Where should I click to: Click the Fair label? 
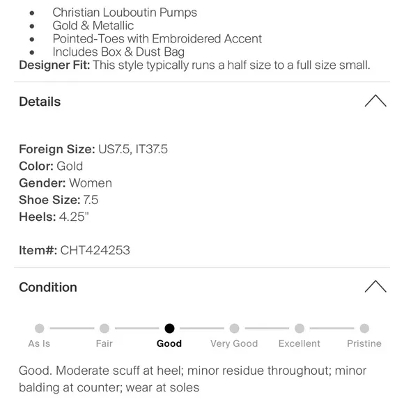[104, 343]
